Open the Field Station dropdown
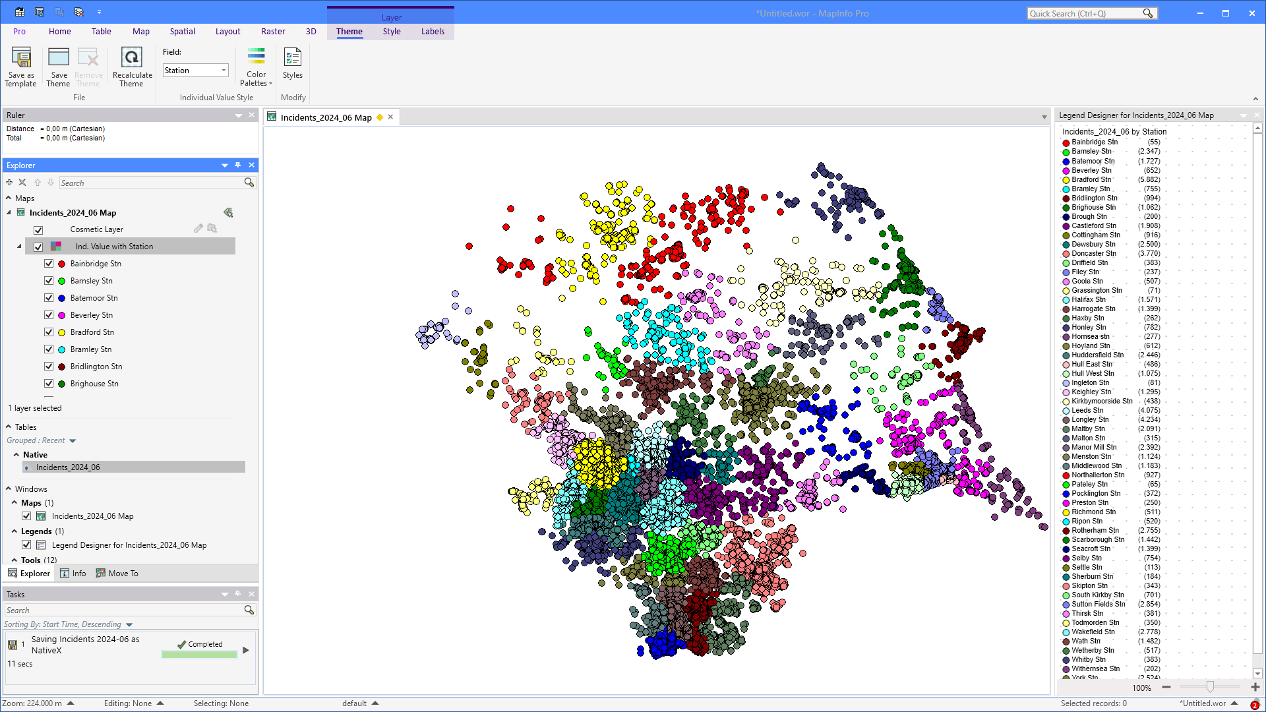 tap(224, 71)
